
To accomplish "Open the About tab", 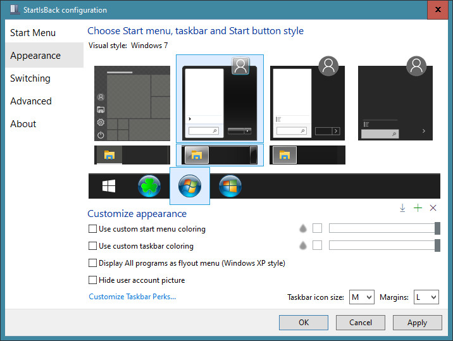I will coord(44,124).
